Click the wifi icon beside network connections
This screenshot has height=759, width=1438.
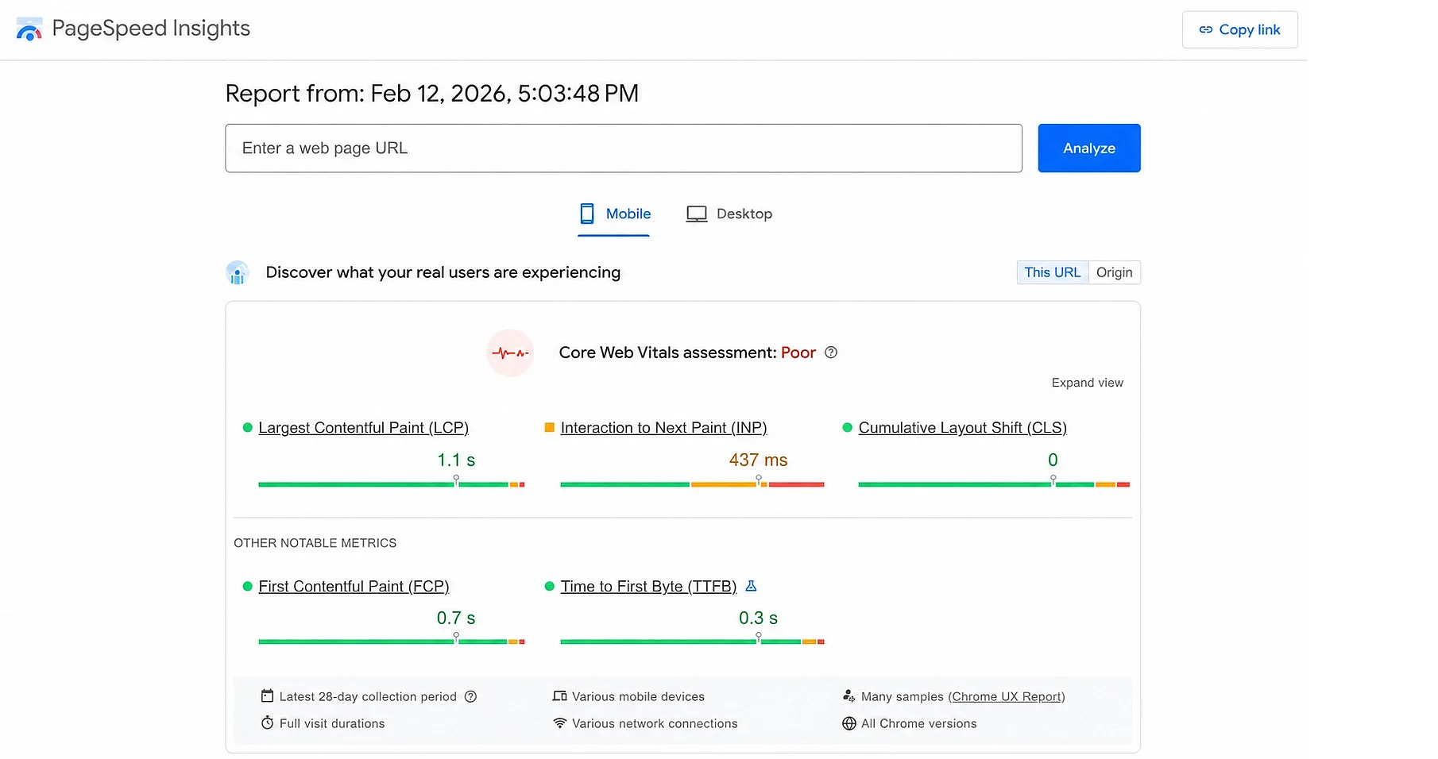click(559, 723)
